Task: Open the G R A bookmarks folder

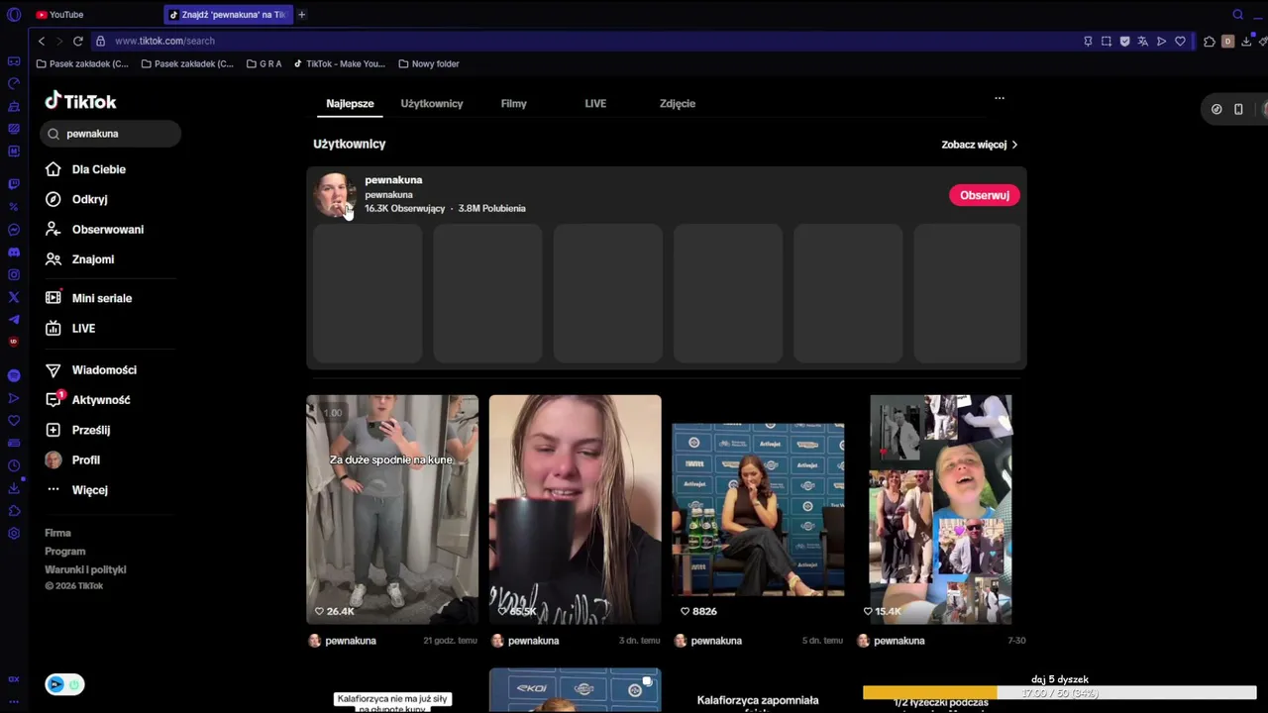Action: tap(264, 63)
